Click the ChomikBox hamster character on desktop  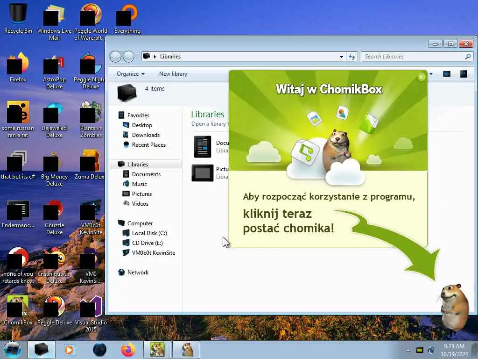[455, 307]
